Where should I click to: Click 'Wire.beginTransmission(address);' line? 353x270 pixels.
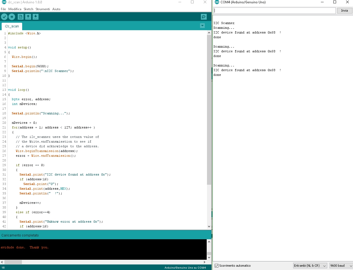tap(47, 151)
